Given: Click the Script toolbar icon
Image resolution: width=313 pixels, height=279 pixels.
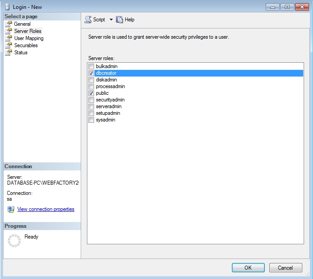Looking at the screenshot, I should point(88,20).
